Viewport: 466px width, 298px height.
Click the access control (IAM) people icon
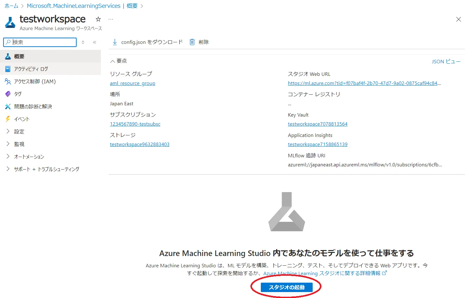click(x=8, y=81)
